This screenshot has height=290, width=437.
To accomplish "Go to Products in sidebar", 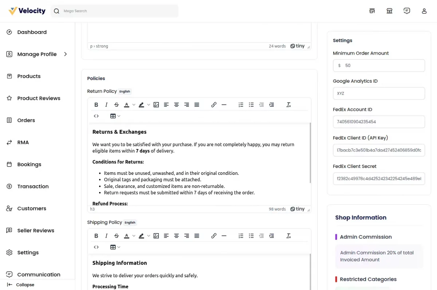I will tap(29, 76).
